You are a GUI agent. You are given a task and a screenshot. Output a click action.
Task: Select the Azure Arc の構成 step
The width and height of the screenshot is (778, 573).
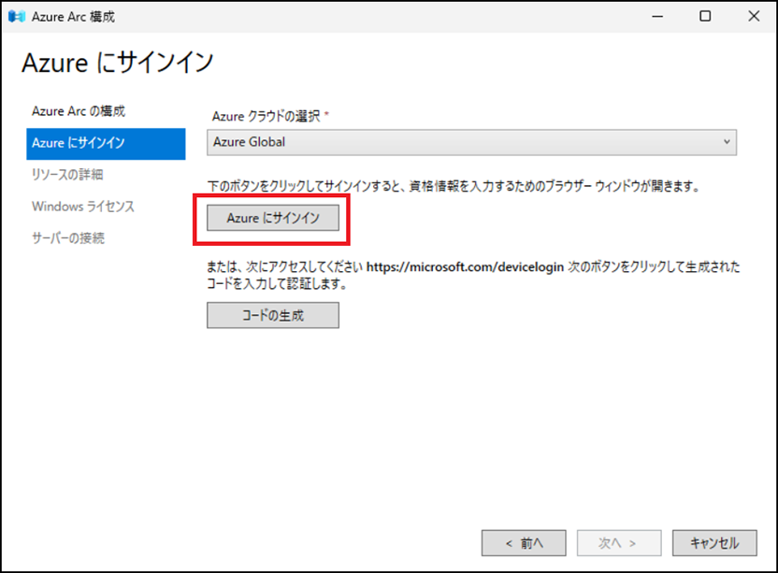coord(79,110)
